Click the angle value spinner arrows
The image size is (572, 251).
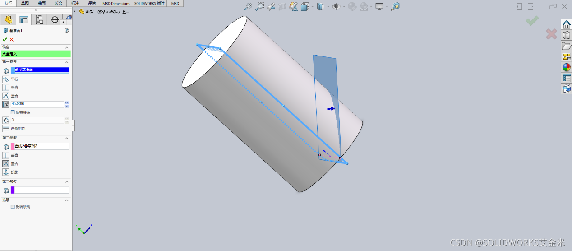coord(67,104)
